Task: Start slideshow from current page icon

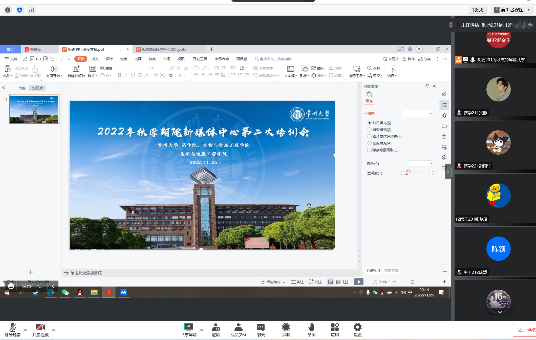Action: (x=54, y=69)
